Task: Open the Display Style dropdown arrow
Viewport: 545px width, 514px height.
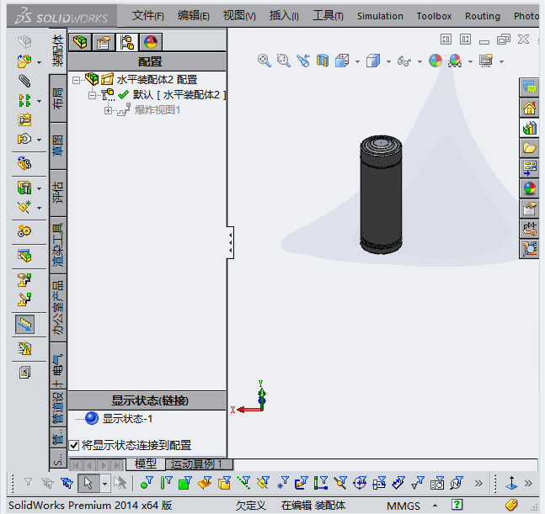Action: 388,61
